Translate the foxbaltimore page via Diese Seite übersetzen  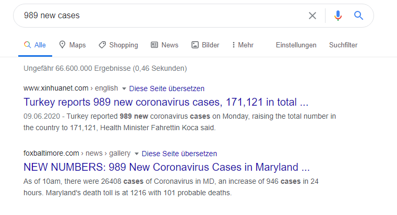(179, 154)
